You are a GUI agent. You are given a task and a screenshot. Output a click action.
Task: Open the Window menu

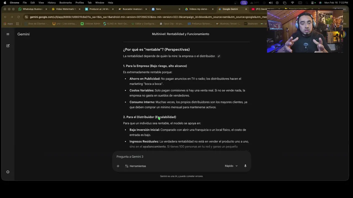100,2
